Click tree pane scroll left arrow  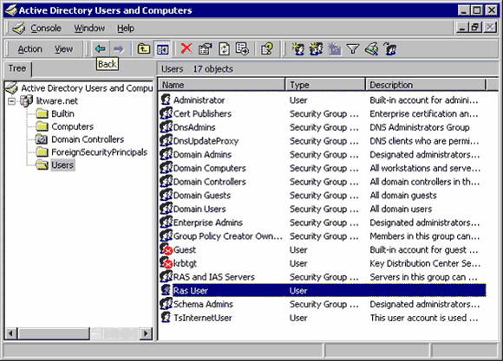tap(11, 333)
